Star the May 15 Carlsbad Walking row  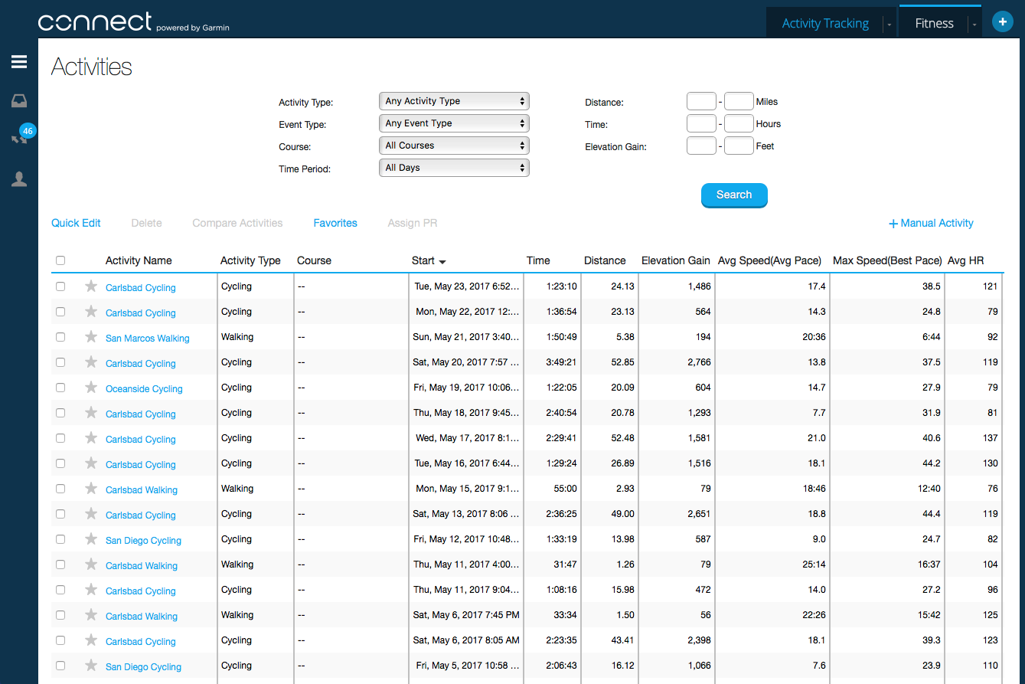pyautogui.click(x=91, y=489)
